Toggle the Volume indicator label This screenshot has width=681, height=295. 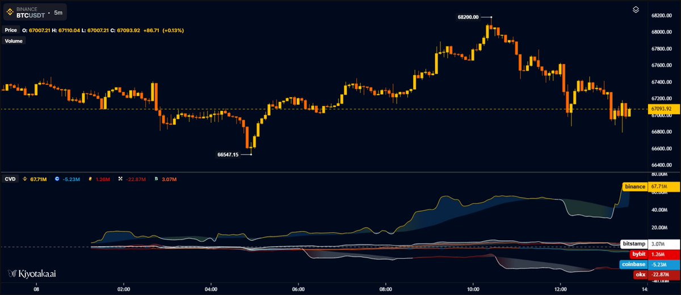[x=14, y=41]
